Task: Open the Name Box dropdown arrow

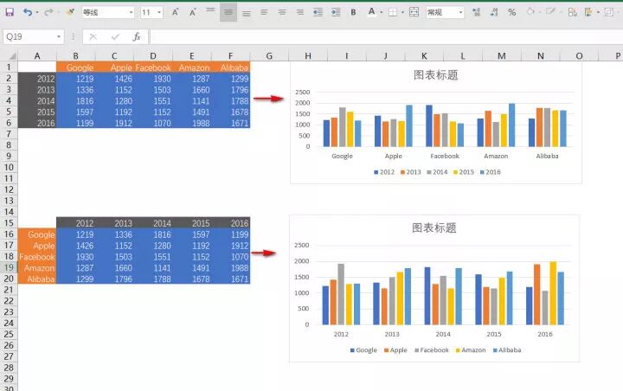Action: 59,37
